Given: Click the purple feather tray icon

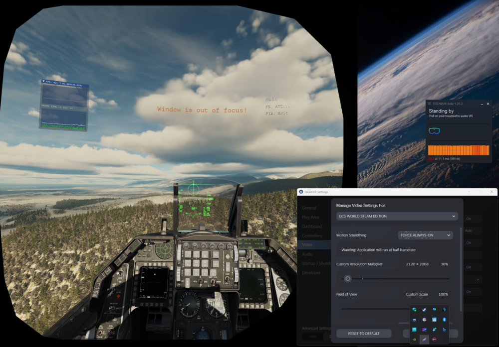Looking at the screenshot, I should coord(424,340).
